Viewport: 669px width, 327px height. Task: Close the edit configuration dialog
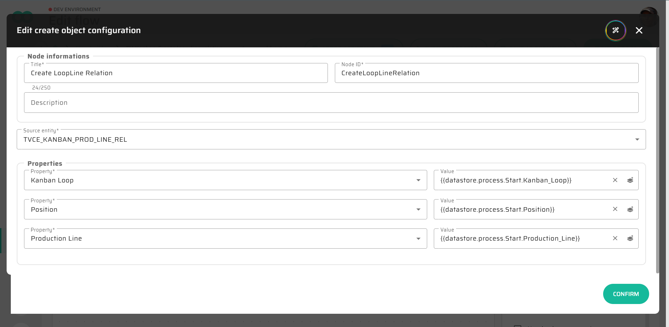click(x=639, y=30)
